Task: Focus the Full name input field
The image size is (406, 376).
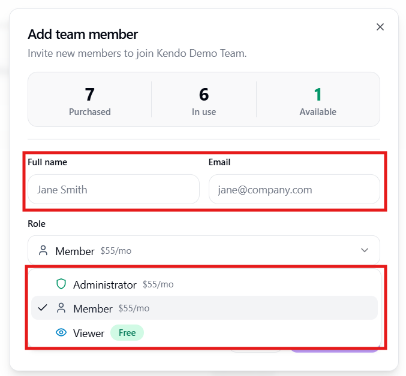Action: pos(113,190)
